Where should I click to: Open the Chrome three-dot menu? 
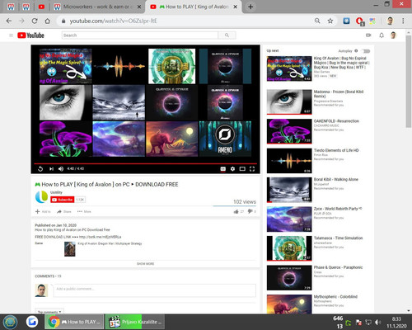[x=403, y=21]
